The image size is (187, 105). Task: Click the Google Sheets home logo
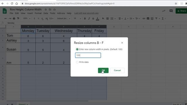coord(5,11)
